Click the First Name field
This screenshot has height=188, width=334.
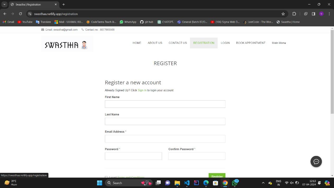(x=165, y=104)
